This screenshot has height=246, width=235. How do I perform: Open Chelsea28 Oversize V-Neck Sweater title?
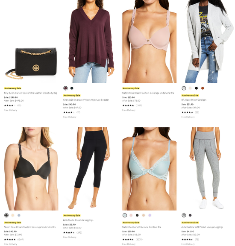(x=86, y=100)
